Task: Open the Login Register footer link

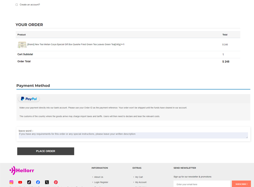Action: coord(101,182)
